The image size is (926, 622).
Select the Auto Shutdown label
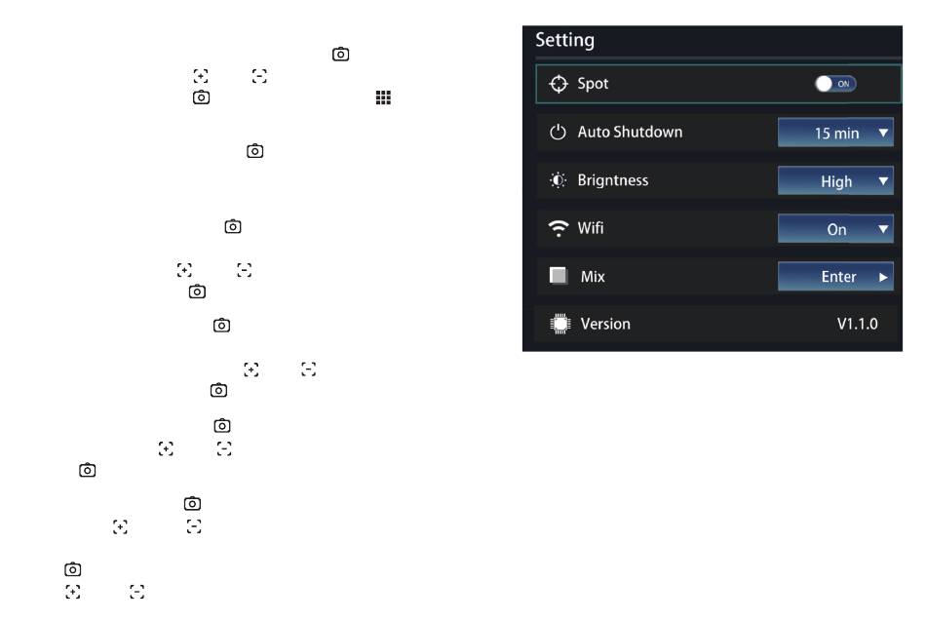630,132
